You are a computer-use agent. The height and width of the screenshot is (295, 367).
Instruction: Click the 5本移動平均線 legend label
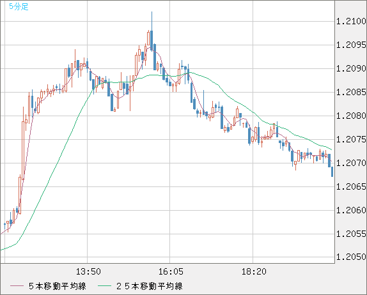pyautogui.click(x=58, y=286)
